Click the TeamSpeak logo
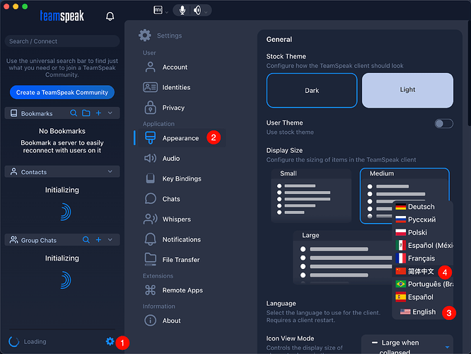This screenshot has height=354, width=471. point(62,16)
